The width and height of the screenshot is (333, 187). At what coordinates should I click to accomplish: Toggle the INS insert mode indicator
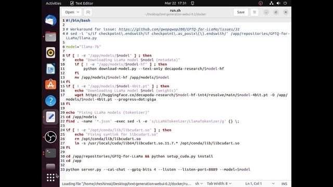point(284,183)
